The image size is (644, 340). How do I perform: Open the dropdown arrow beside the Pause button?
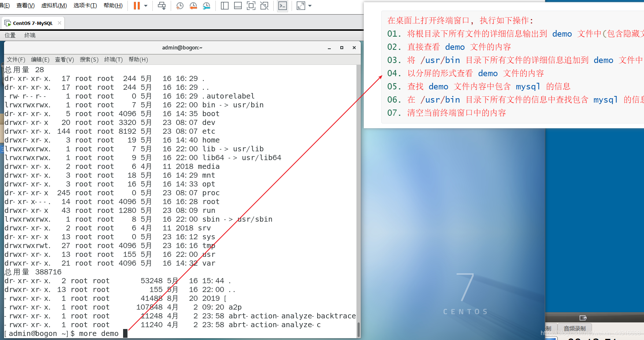(x=145, y=6)
